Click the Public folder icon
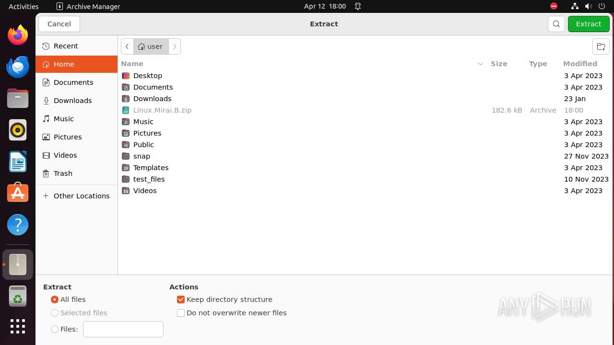The image size is (614, 345). (126, 145)
